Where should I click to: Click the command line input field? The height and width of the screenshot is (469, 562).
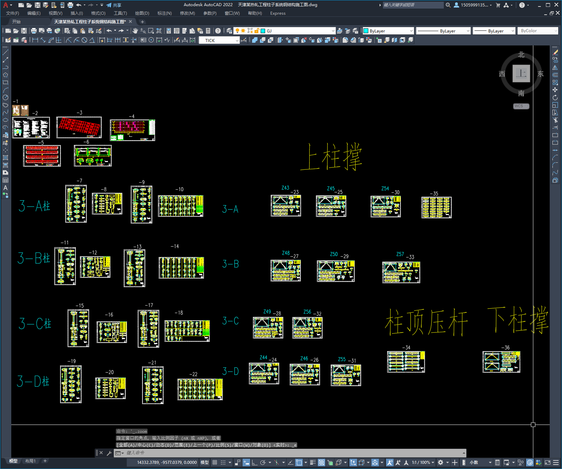290,453
